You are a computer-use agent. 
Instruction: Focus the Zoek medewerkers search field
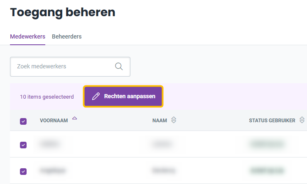(70, 67)
